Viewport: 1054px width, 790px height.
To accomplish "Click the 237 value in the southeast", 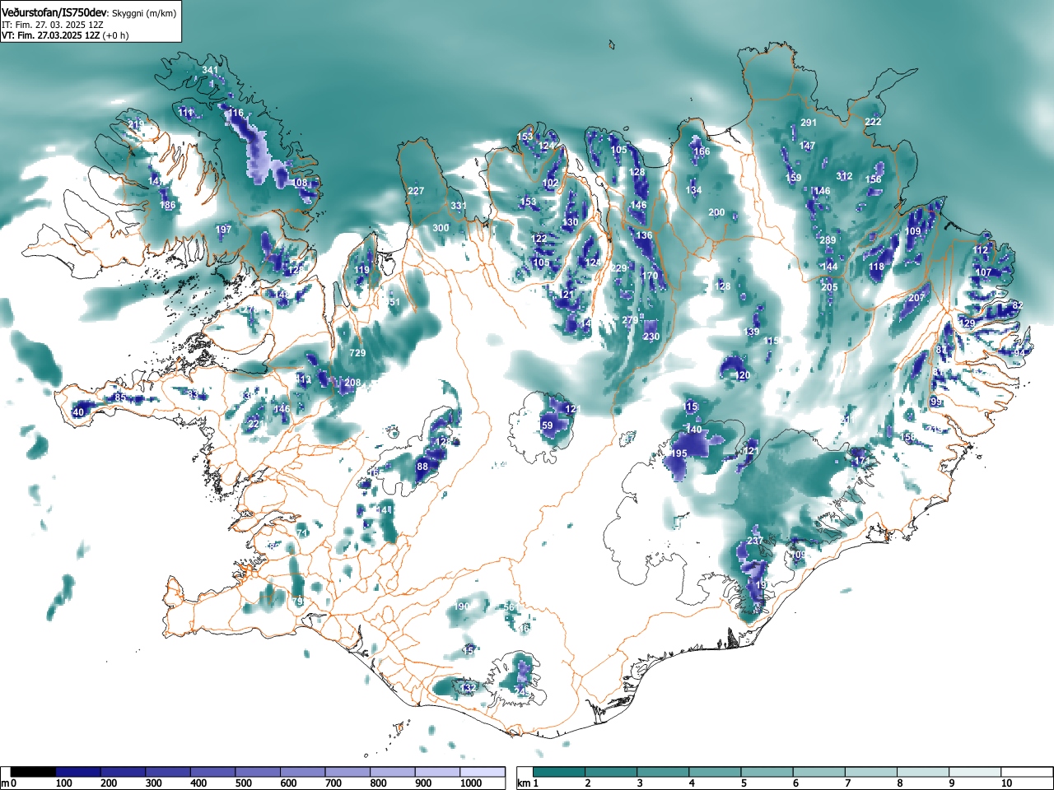I will click(x=755, y=541).
